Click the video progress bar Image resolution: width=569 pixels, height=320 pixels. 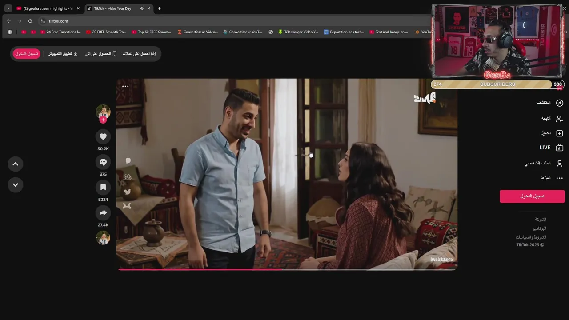coord(287,269)
